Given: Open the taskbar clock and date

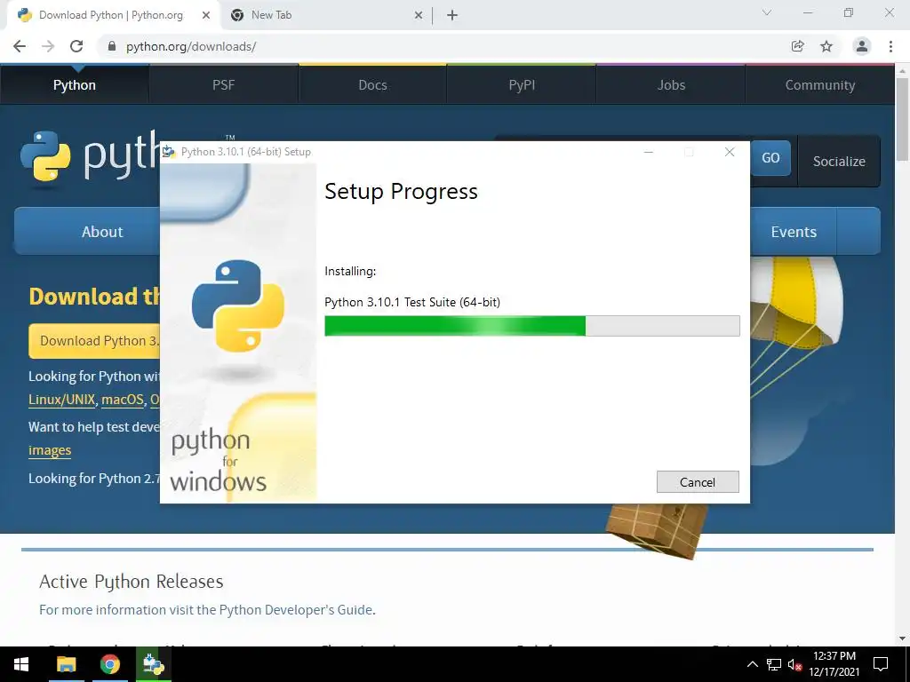Looking at the screenshot, I should (x=834, y=664).
